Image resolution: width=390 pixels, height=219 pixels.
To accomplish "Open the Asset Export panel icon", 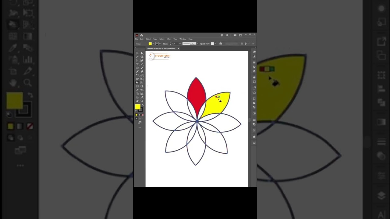I will [x=254, y=88].
